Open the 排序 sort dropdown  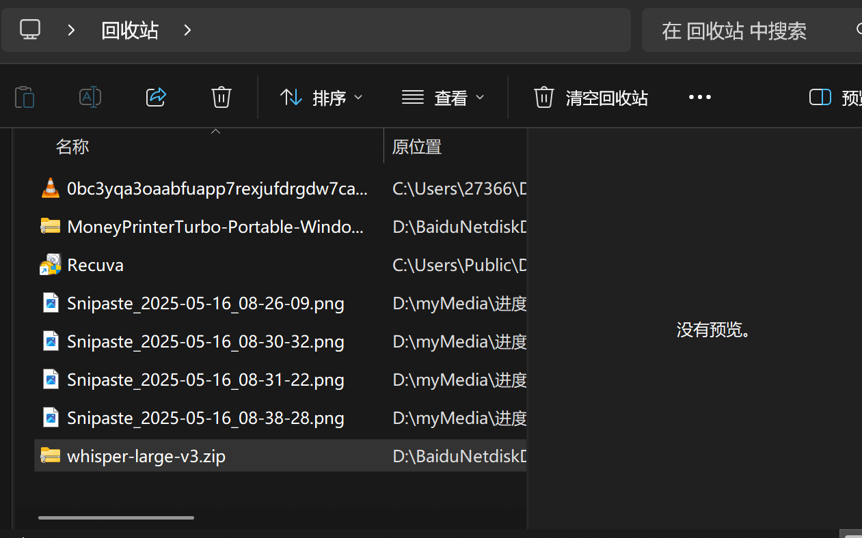tap(321, 98)
